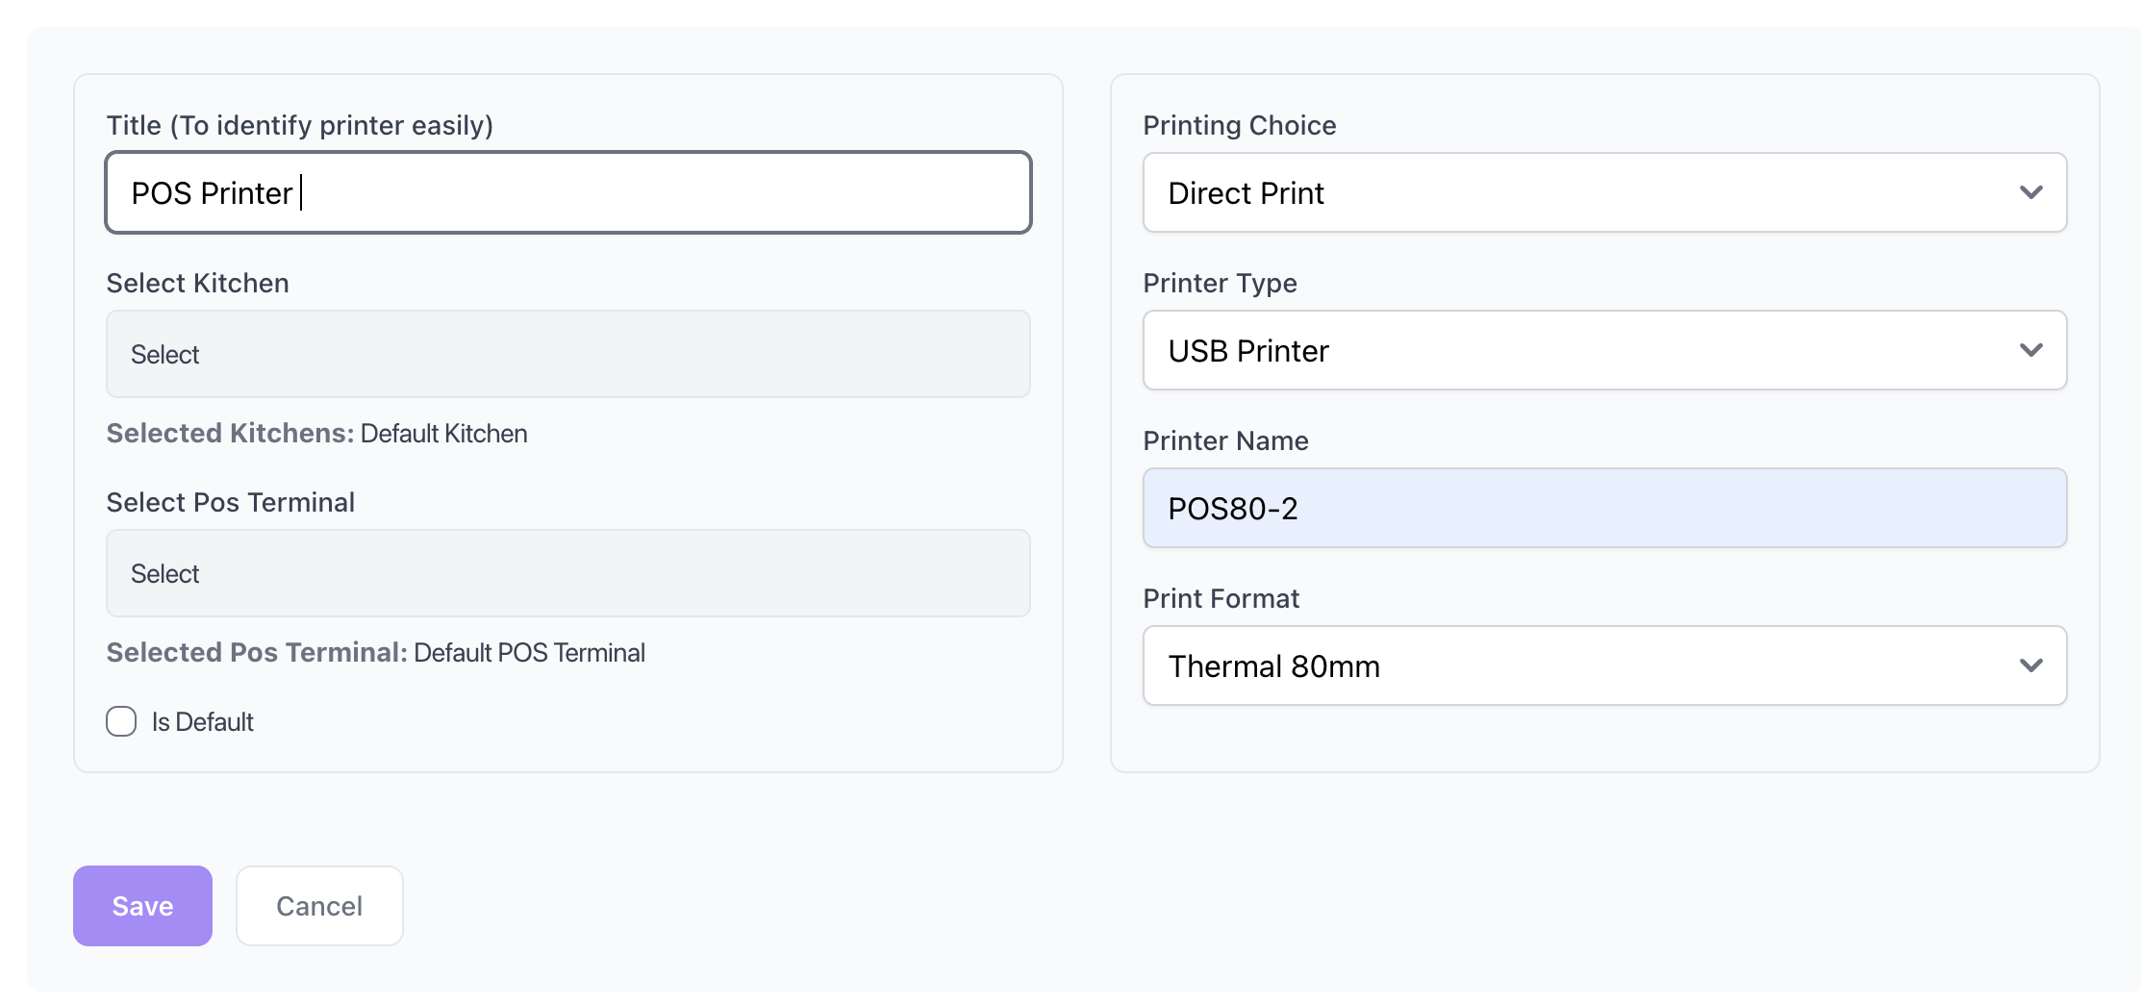Focus the Printer Name field containing POS80-2
The height and width of the screenshot is (1004, 2141).
tap(1604, 508)
